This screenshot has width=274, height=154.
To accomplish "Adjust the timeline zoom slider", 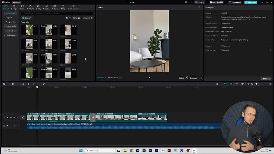I will (x=256, y=84).
